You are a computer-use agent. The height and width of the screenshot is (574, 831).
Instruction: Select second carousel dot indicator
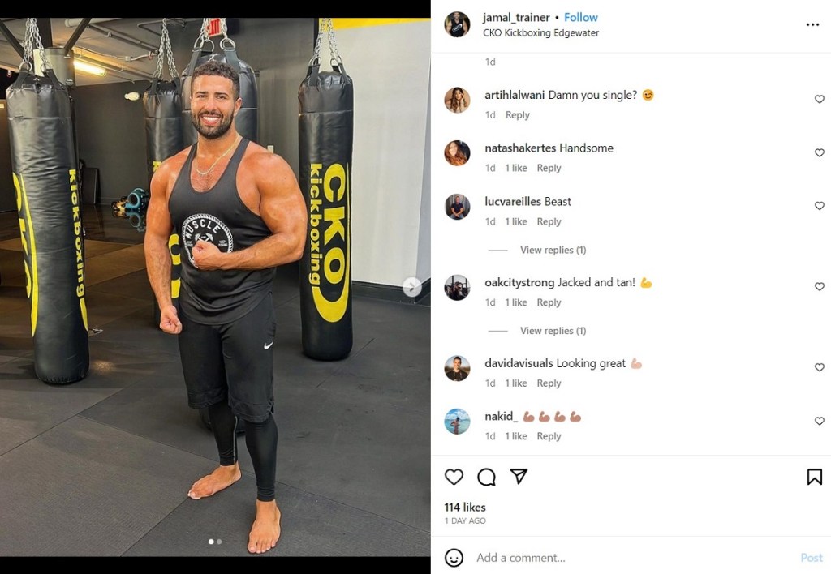pos(219,542)
